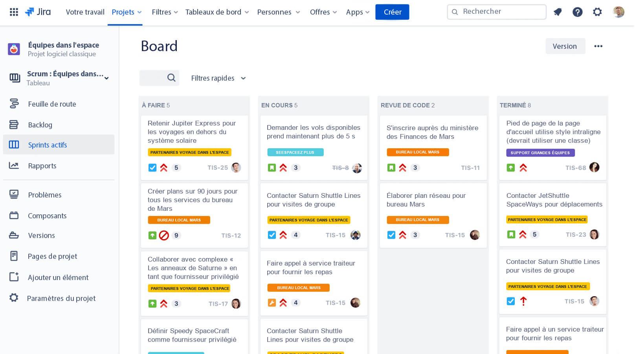This screenshot has height=354, width=635.
Task: Click the Jira logo
Action: (38, 12)
